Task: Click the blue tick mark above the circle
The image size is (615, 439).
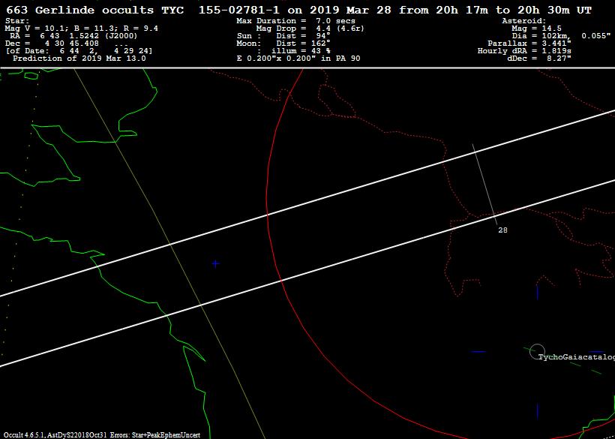Action: (x=537, y=291)
